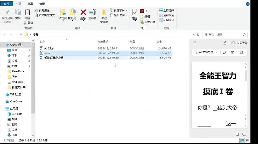258x144 pixels.
Task: Click the share icon in preview pane
Action: pyautogui.click(x=225, y=43)
